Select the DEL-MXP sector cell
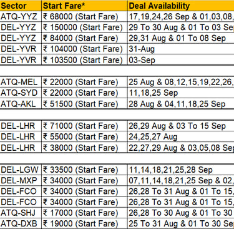 tap(21, 180)
